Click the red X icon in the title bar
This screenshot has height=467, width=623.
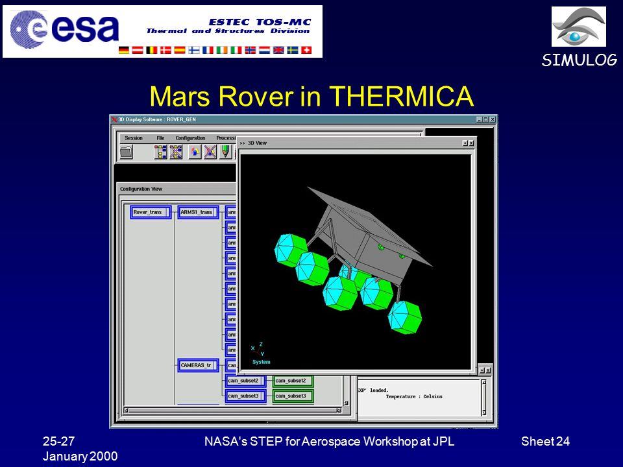tap(114, 119)
